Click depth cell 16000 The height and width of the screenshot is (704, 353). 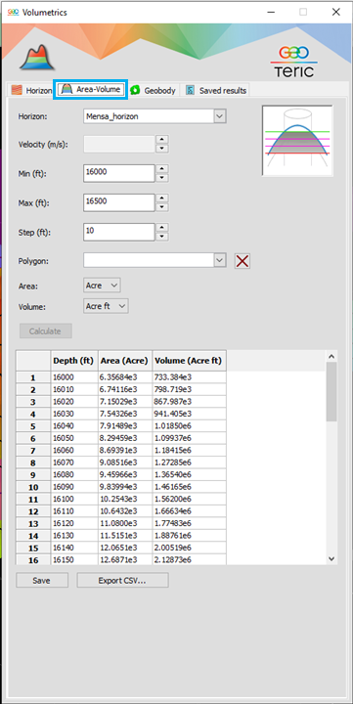pyautogui.click(x=74, y=377)
